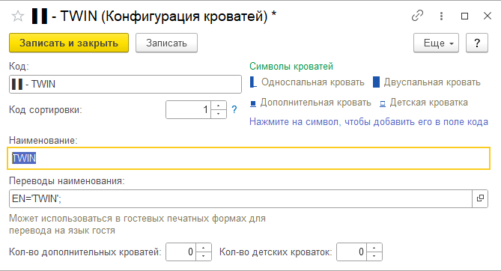501x271 pixels.
Task: Click the Переводы наименования label
Action: (x=67, y=181)
